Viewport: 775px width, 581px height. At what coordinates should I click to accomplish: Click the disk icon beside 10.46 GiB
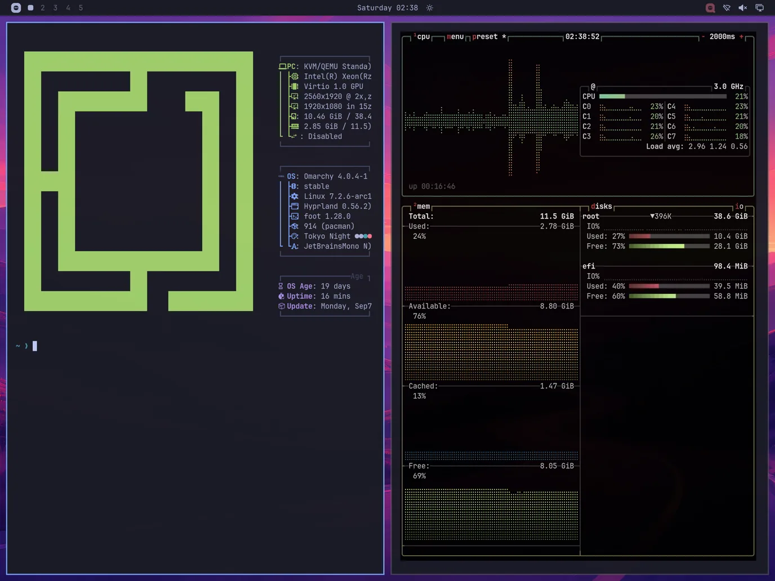point(295,117)
